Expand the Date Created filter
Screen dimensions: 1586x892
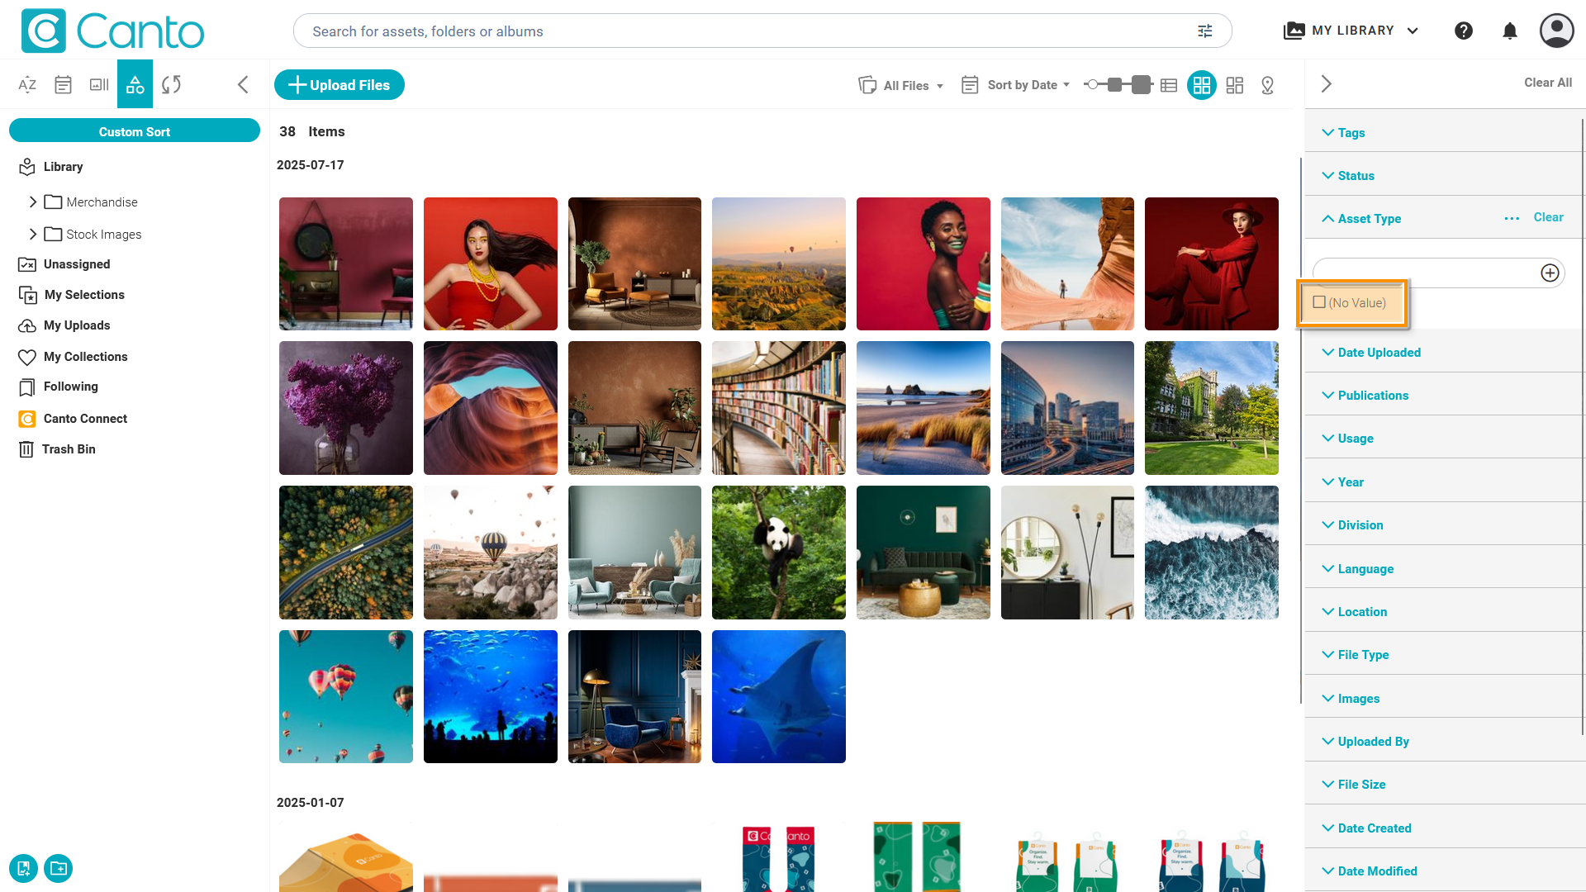pos(1366,828)
